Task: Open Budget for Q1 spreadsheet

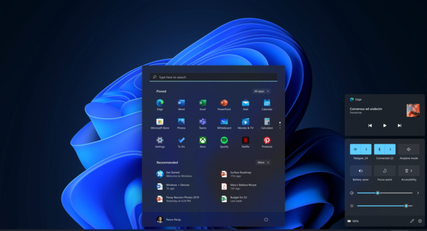Action: click(234, 199)
